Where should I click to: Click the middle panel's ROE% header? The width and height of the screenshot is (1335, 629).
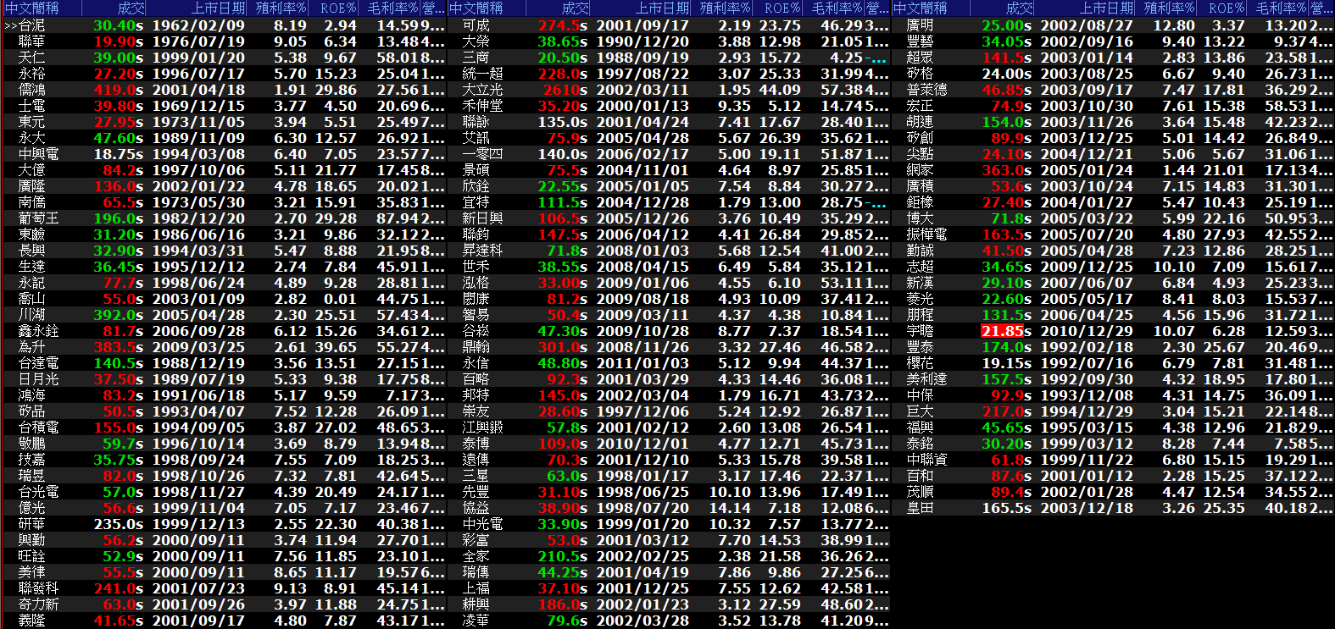[x=781, y=8]
